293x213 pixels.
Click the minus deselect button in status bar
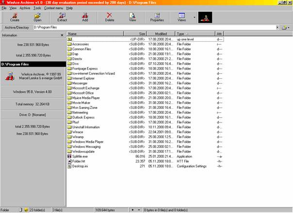[139, 210]
